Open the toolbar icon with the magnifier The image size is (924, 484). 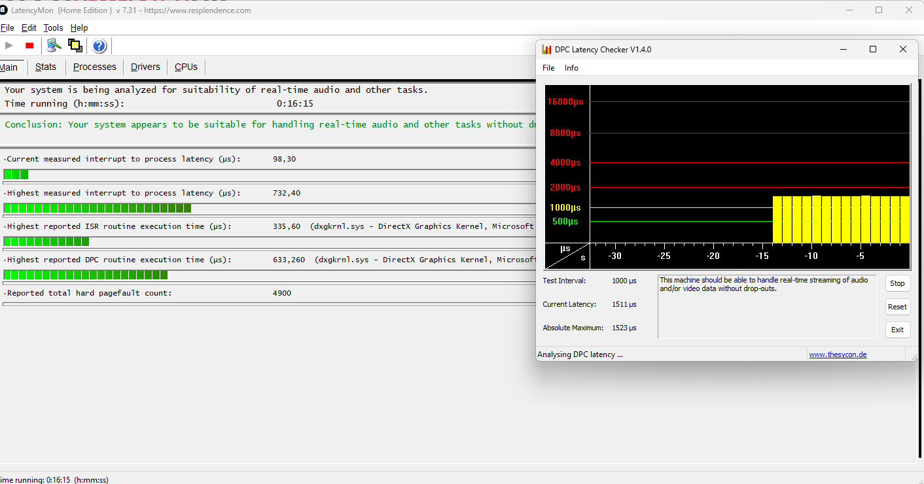coord(54,45)
